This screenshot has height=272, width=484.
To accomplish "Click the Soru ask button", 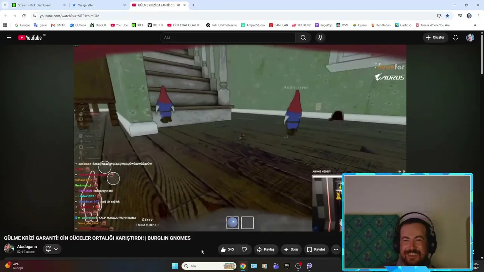I will [291, 249].
